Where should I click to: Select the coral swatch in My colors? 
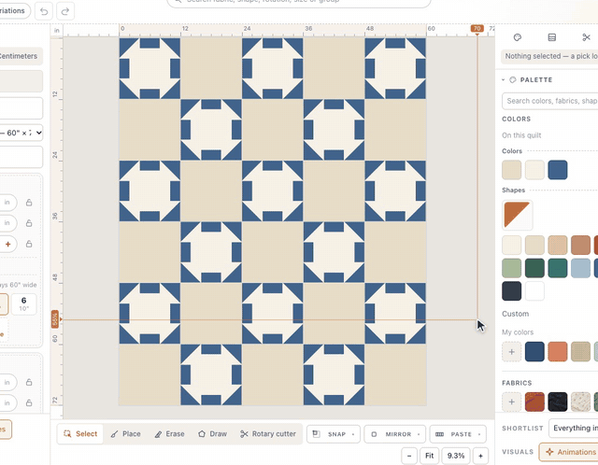558,352
